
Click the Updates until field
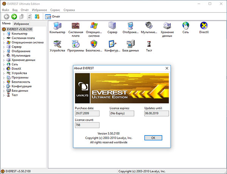[157, 113]
